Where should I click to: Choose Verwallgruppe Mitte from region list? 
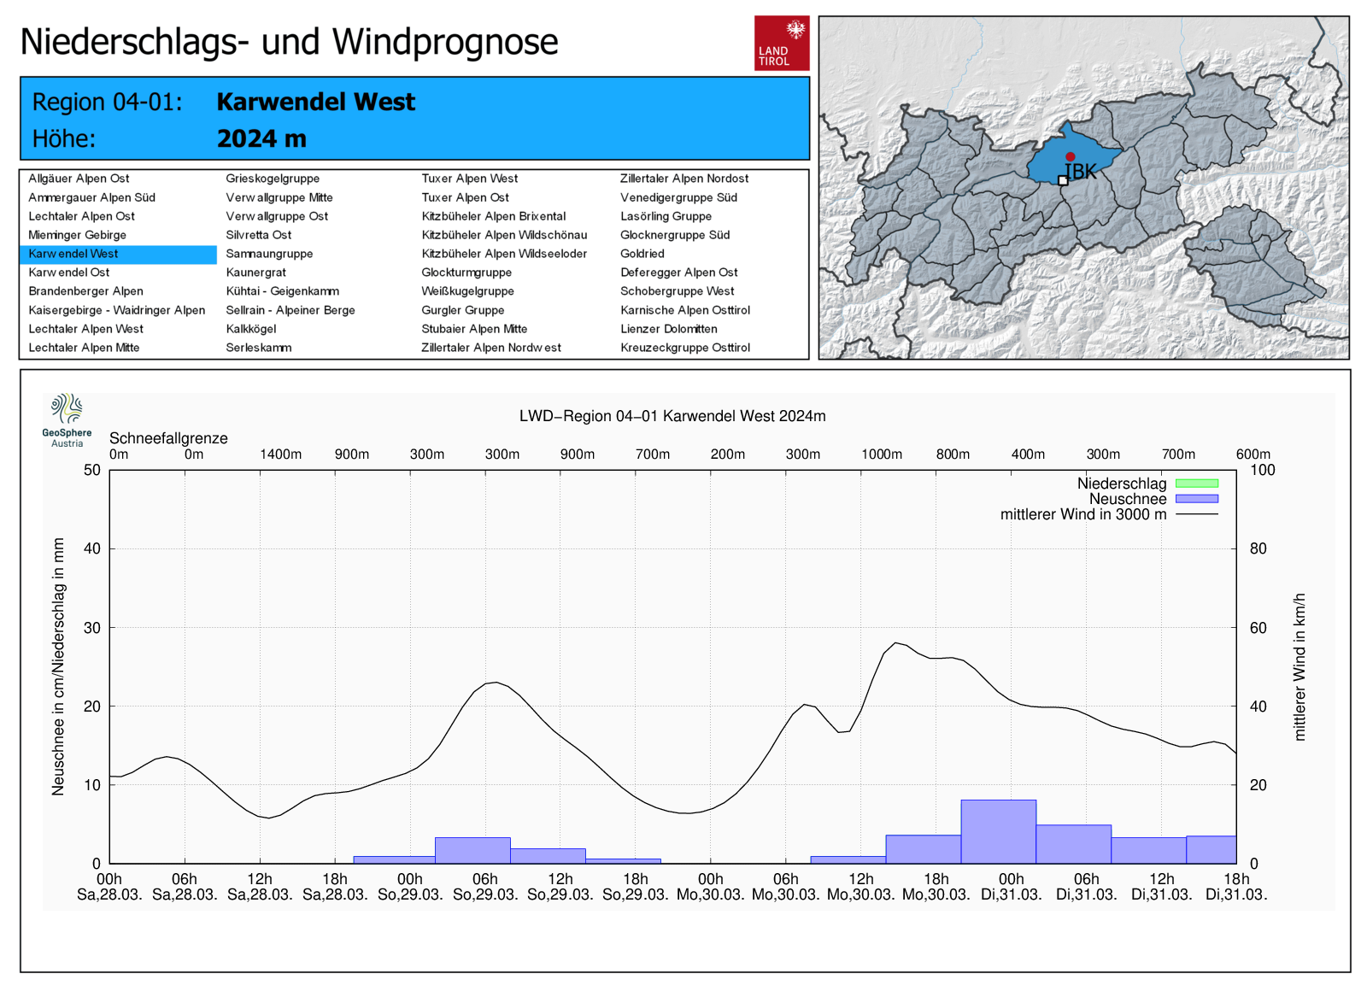coord(279,197)
